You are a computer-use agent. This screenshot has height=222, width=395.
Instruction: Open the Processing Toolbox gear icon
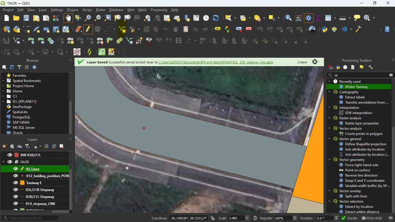tap(308, 18)
